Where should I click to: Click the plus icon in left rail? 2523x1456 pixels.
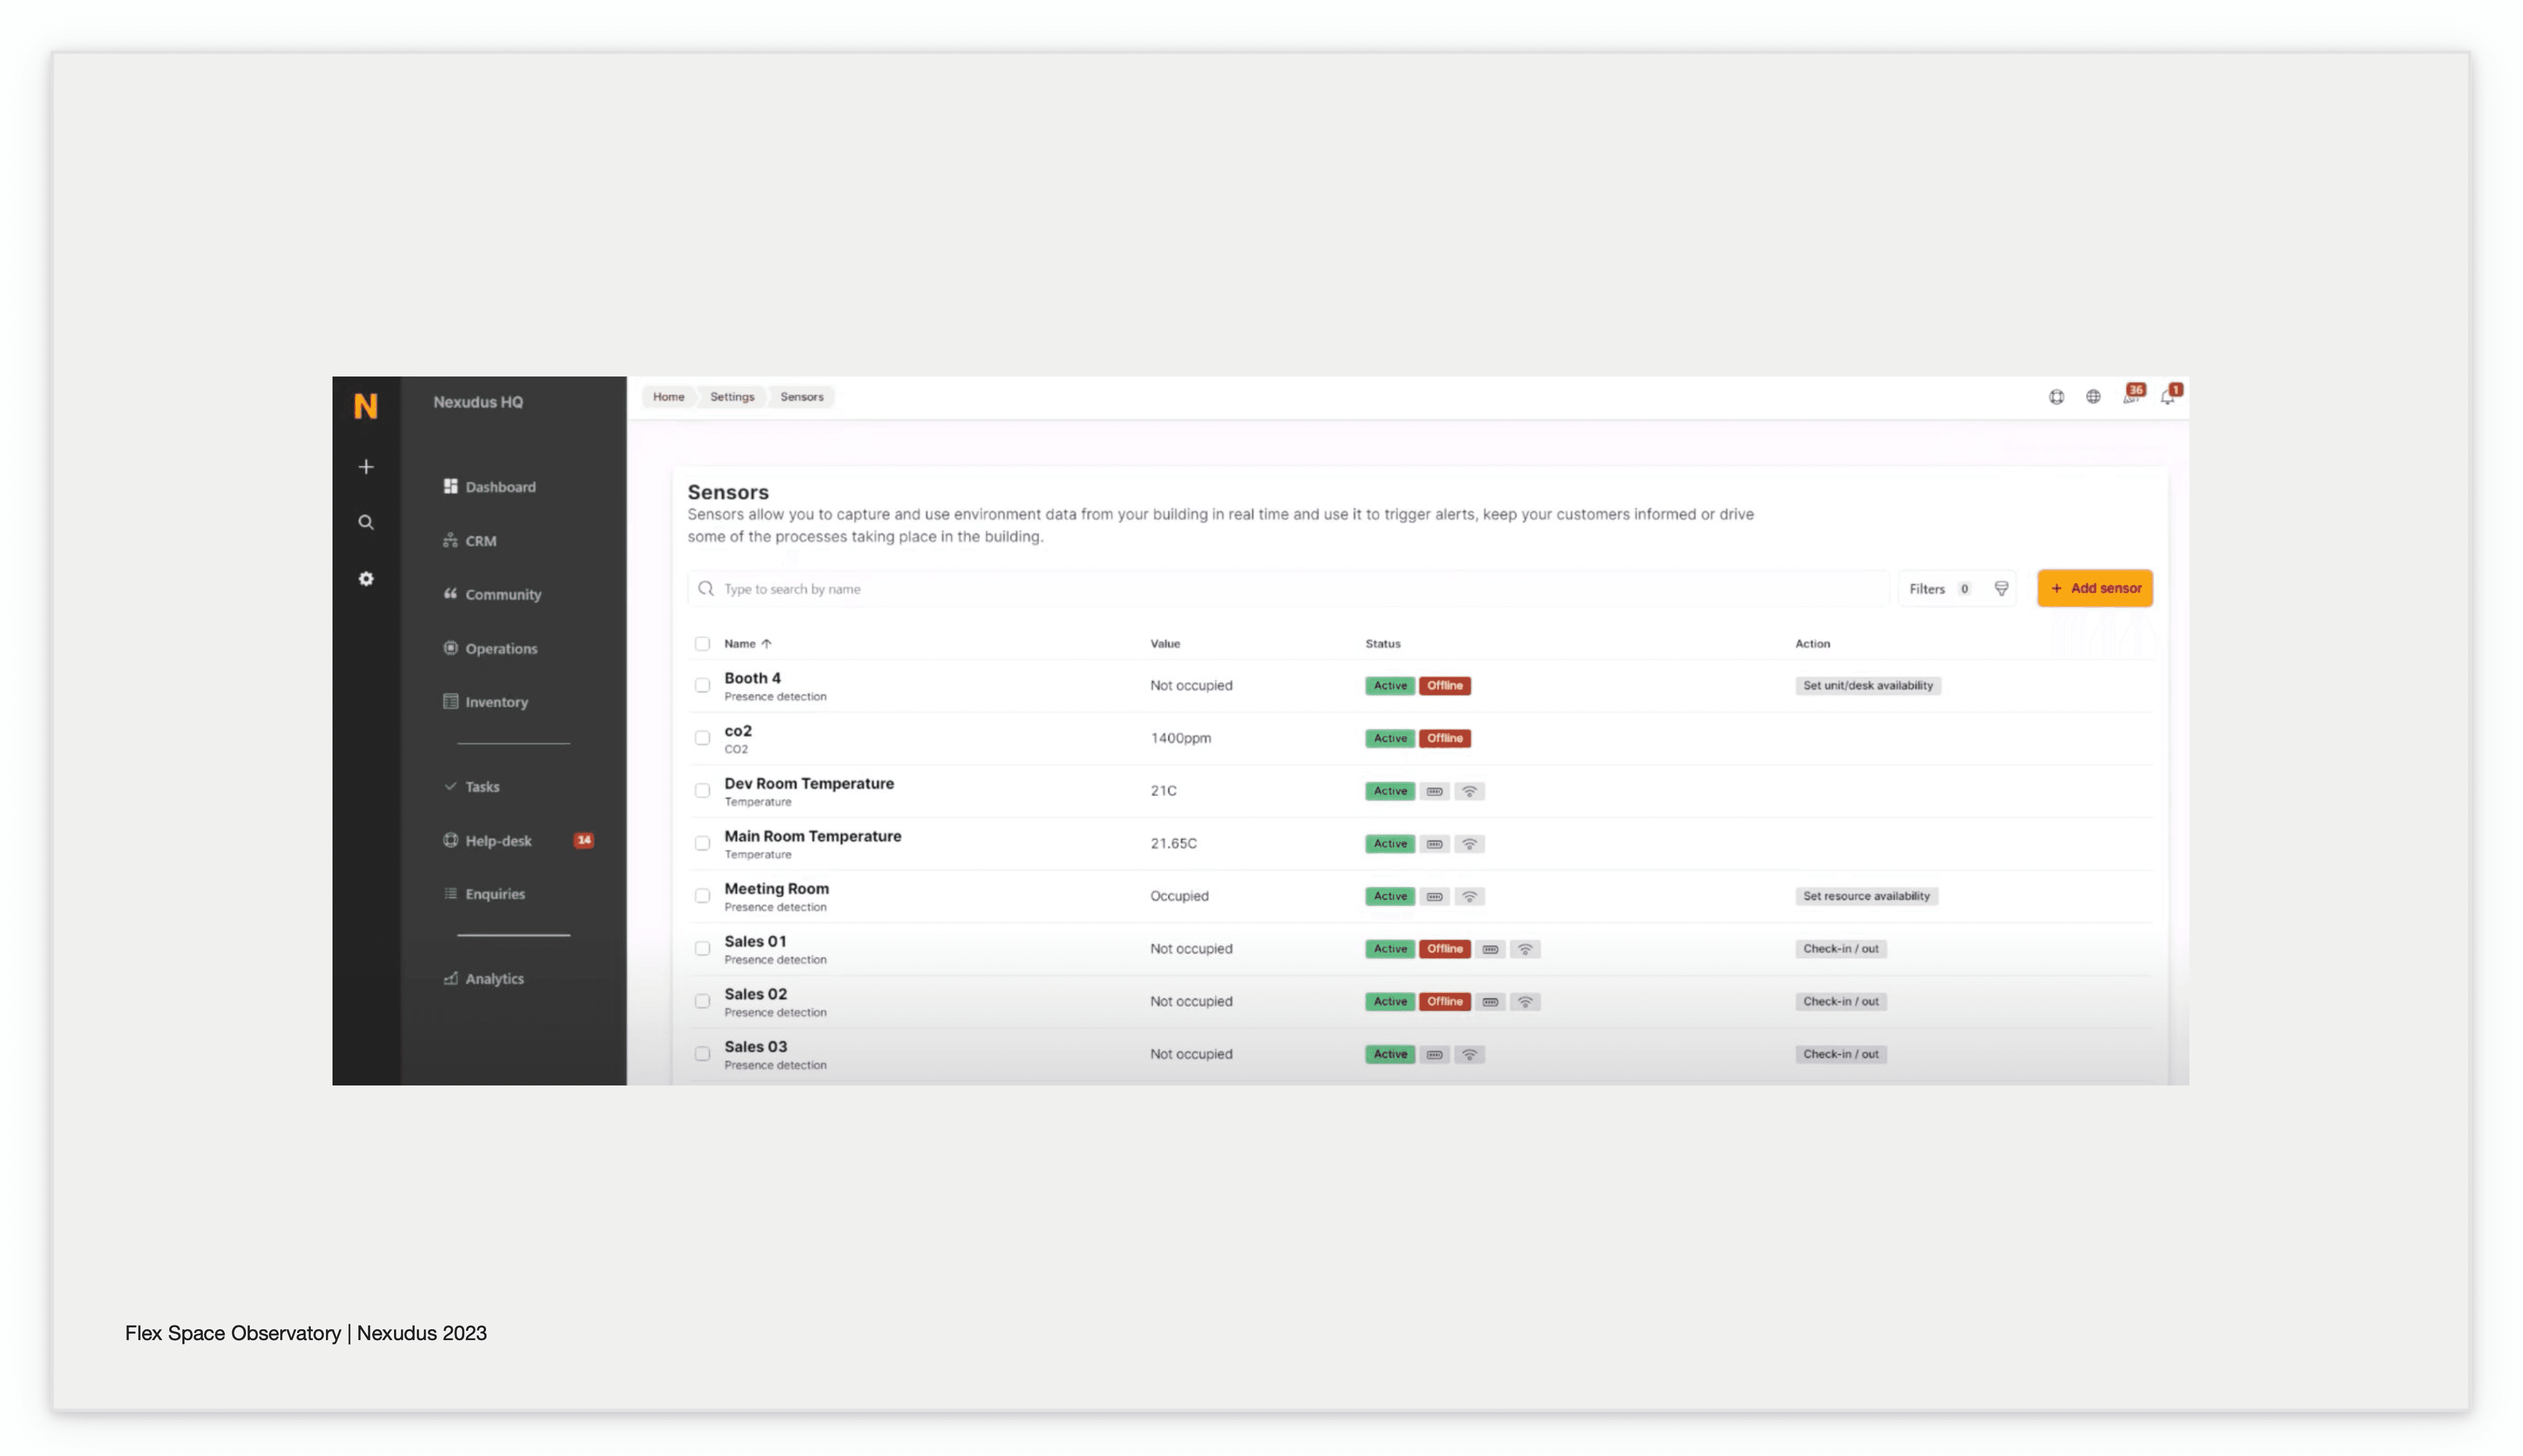[366, 467]
